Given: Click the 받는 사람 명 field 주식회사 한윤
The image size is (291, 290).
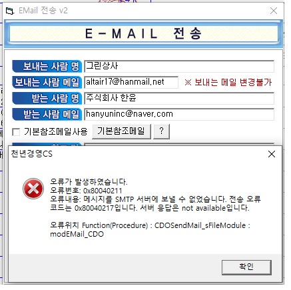Looking at the screenshot, I should click(179, 98).
